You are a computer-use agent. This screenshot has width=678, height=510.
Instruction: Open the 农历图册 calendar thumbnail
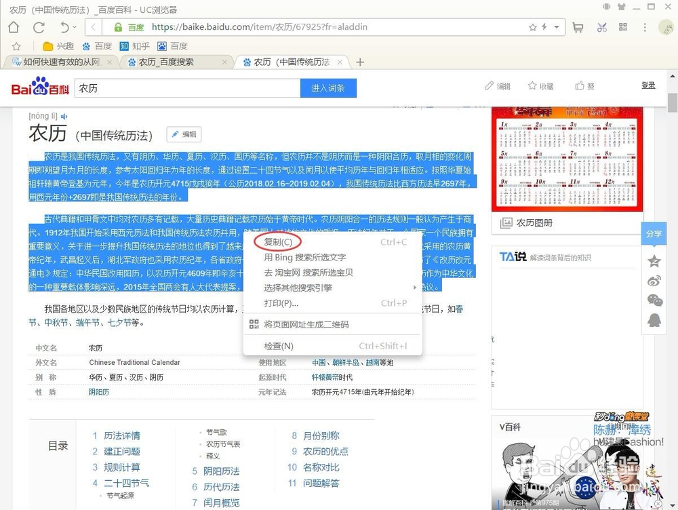(567, 159)
